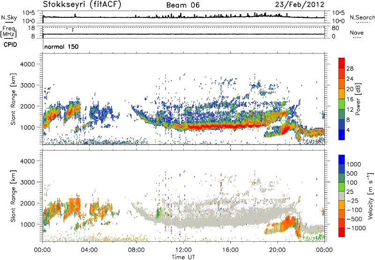
Task: Click Slant Range [km] label of velocity panel
Action: coord(13,196)
